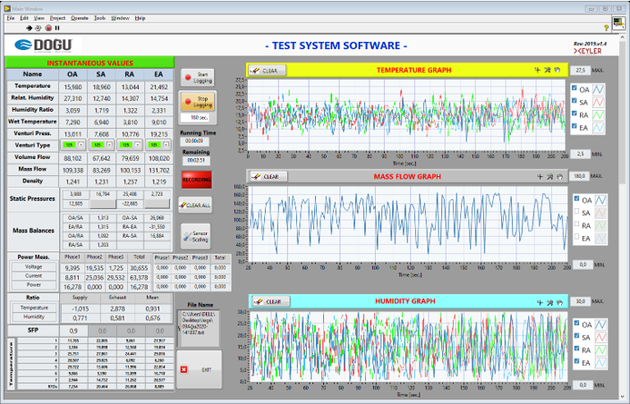Click the OA plot swatch in Mass Flow legend
Image resolution: width=630 pixels, height=404 pixels.
(600, 200)
